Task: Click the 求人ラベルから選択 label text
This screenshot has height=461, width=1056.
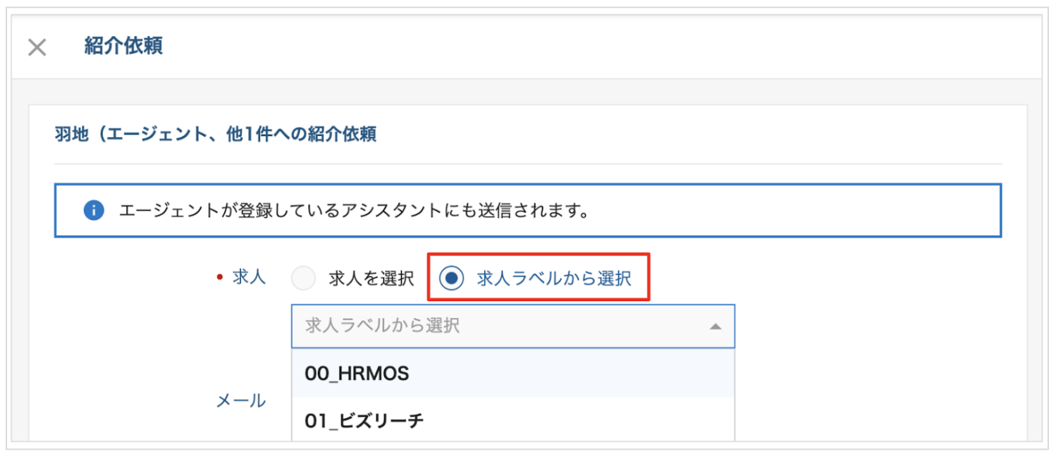Action: coord(554,278)
